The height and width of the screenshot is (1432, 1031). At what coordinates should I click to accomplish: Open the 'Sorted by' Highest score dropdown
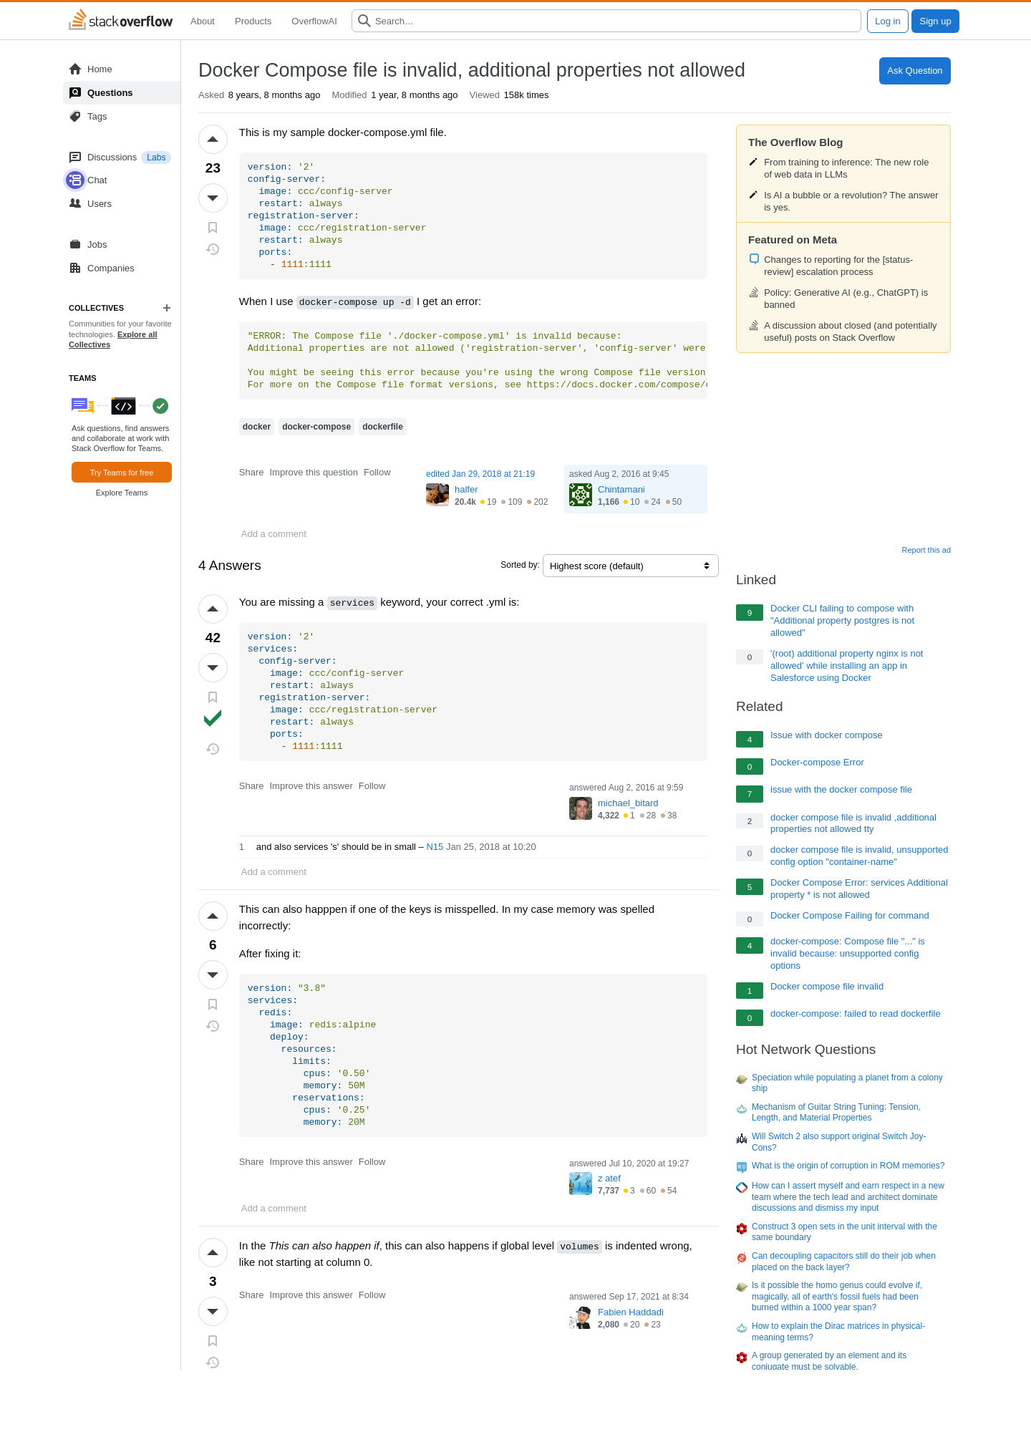[x=630, y=566]
